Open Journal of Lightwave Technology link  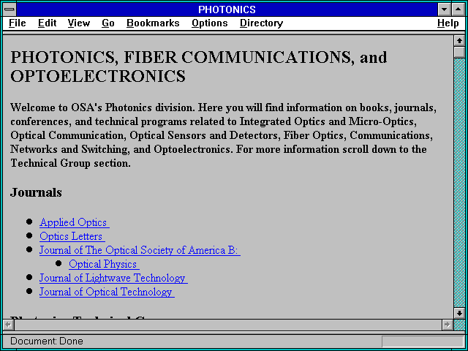tap(113, 278)
